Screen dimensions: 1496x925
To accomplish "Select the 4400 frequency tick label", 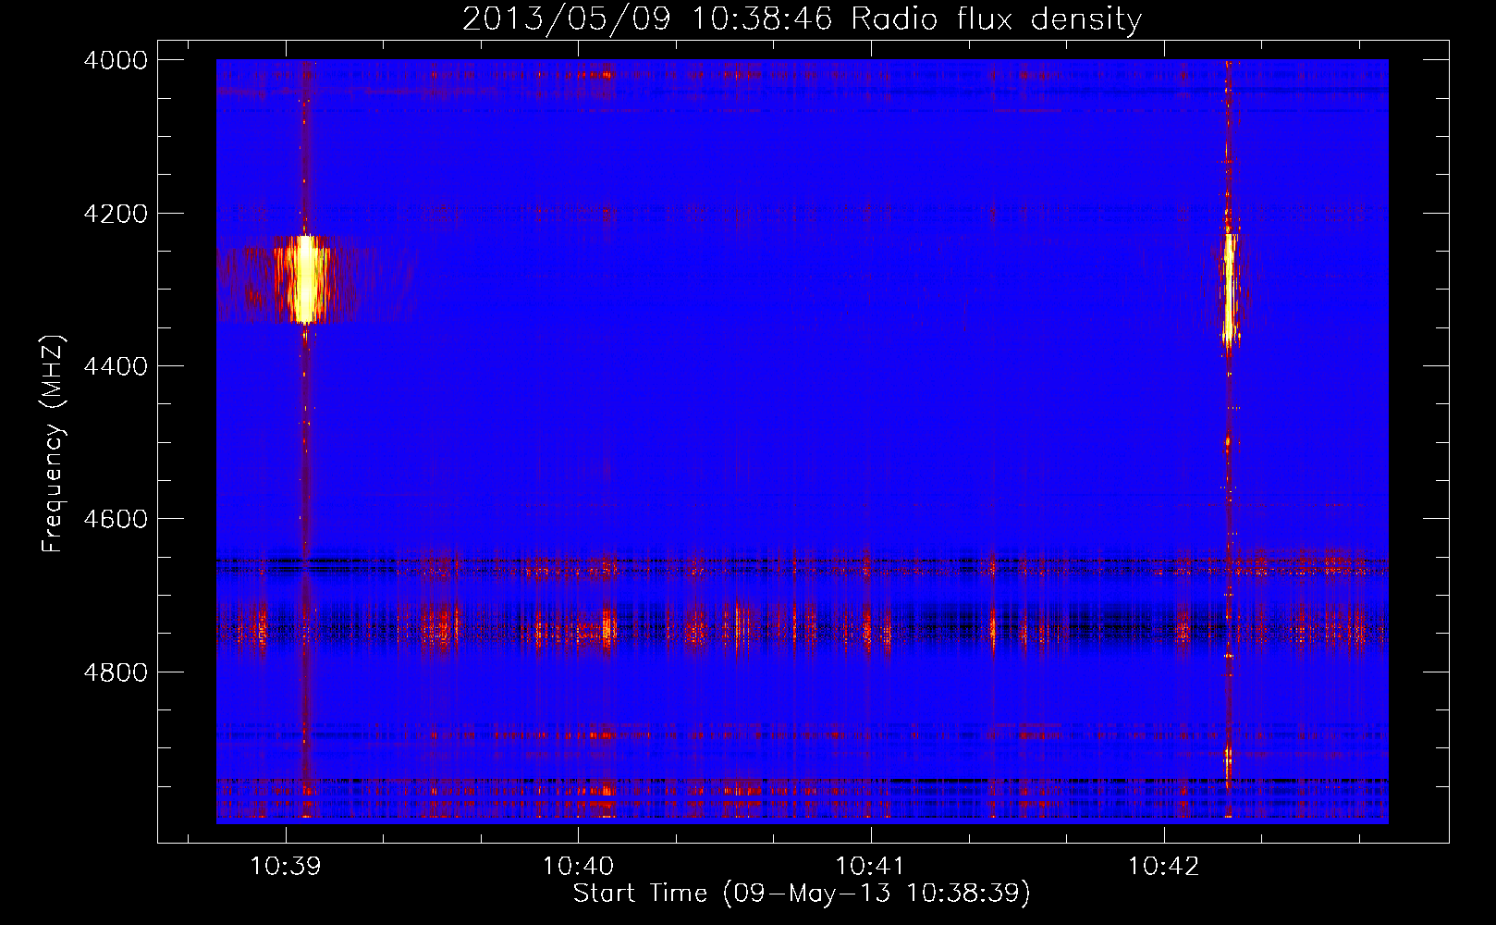I will click(x=116, y=366).
